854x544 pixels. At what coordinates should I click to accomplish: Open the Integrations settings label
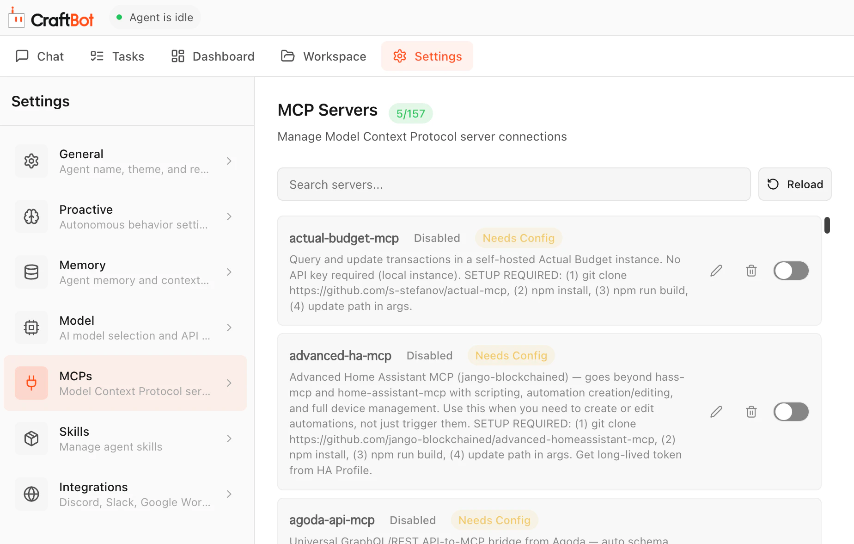(x=93, y=487)
